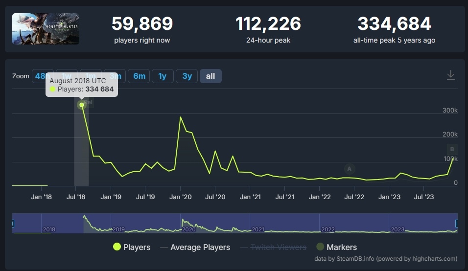Set zoom range to 1y

[163, 76]
